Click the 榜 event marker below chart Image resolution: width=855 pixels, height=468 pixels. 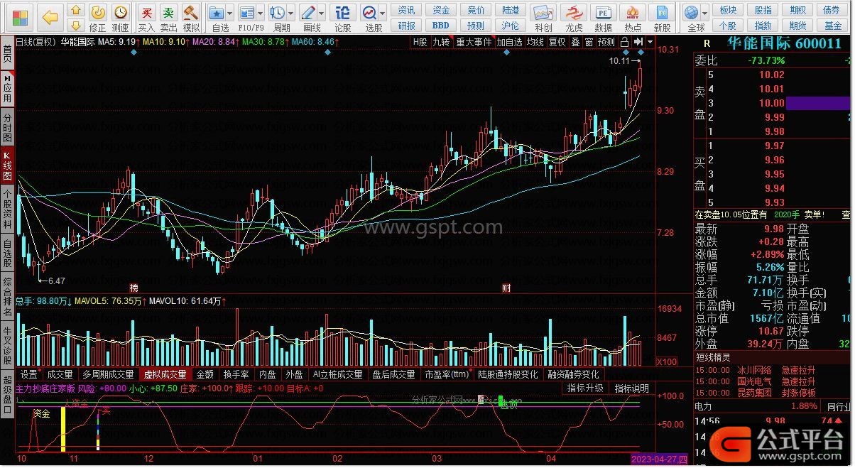[x=134, y=288]
